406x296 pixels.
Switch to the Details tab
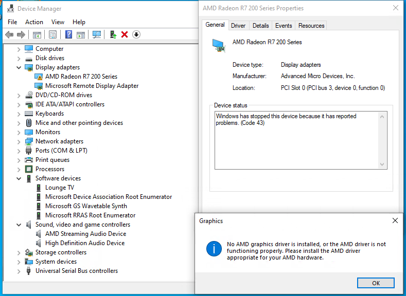tap(261, 26)
